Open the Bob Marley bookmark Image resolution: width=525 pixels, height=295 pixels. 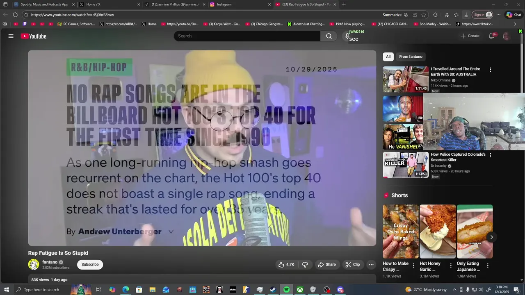pyautogui.click(x=432, y=24)
